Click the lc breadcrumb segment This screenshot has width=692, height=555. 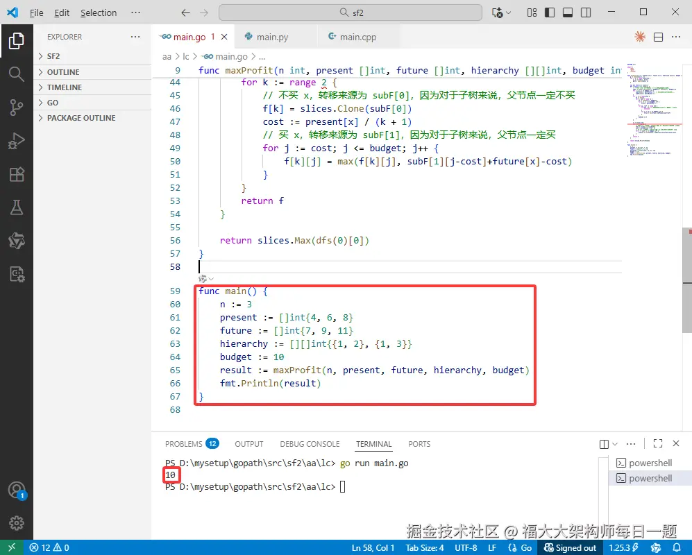pos(186,56)
